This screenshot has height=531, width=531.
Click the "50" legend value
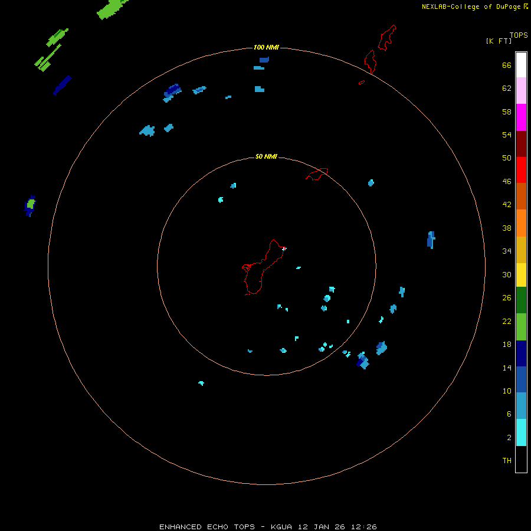point(507,158)
